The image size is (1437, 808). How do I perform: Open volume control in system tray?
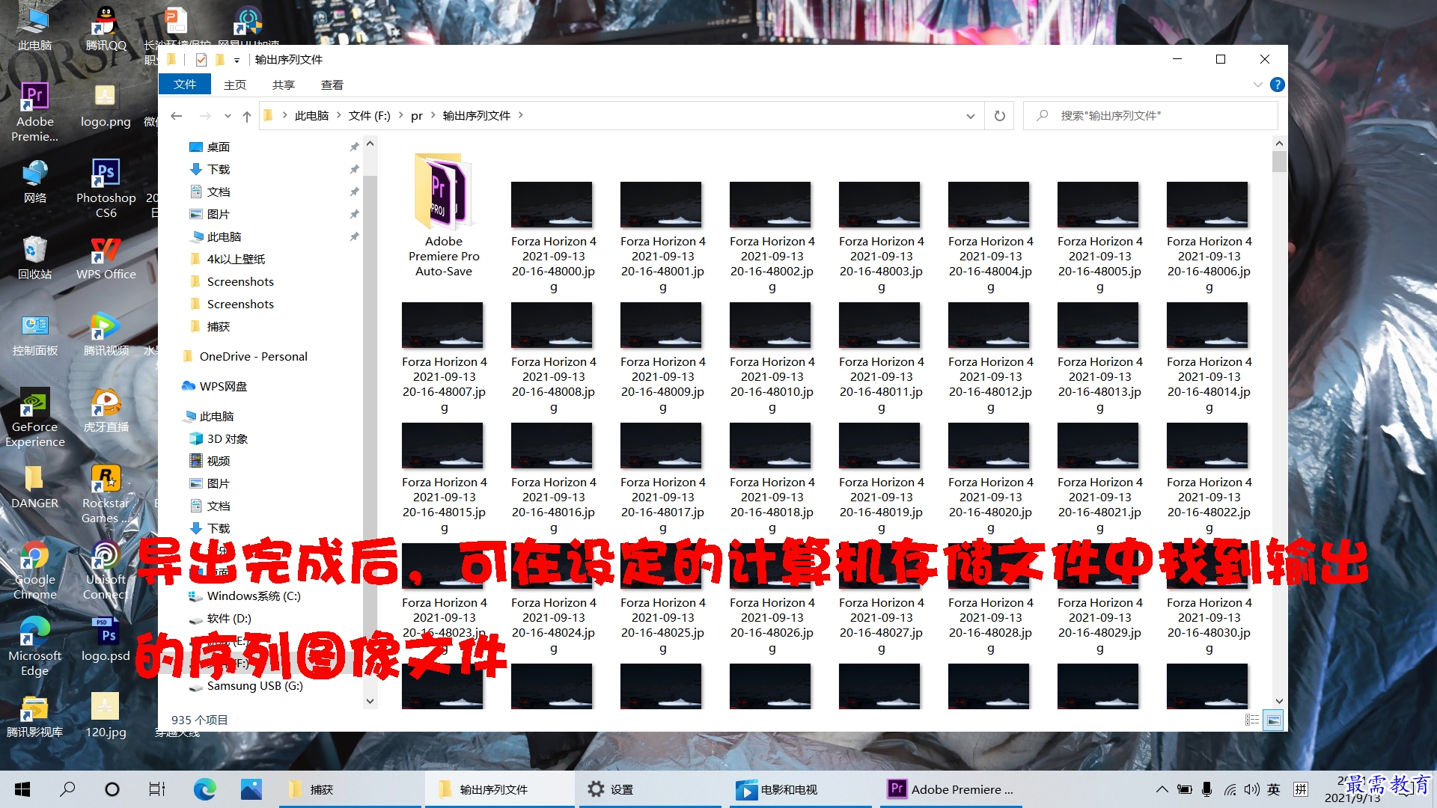1251,789
